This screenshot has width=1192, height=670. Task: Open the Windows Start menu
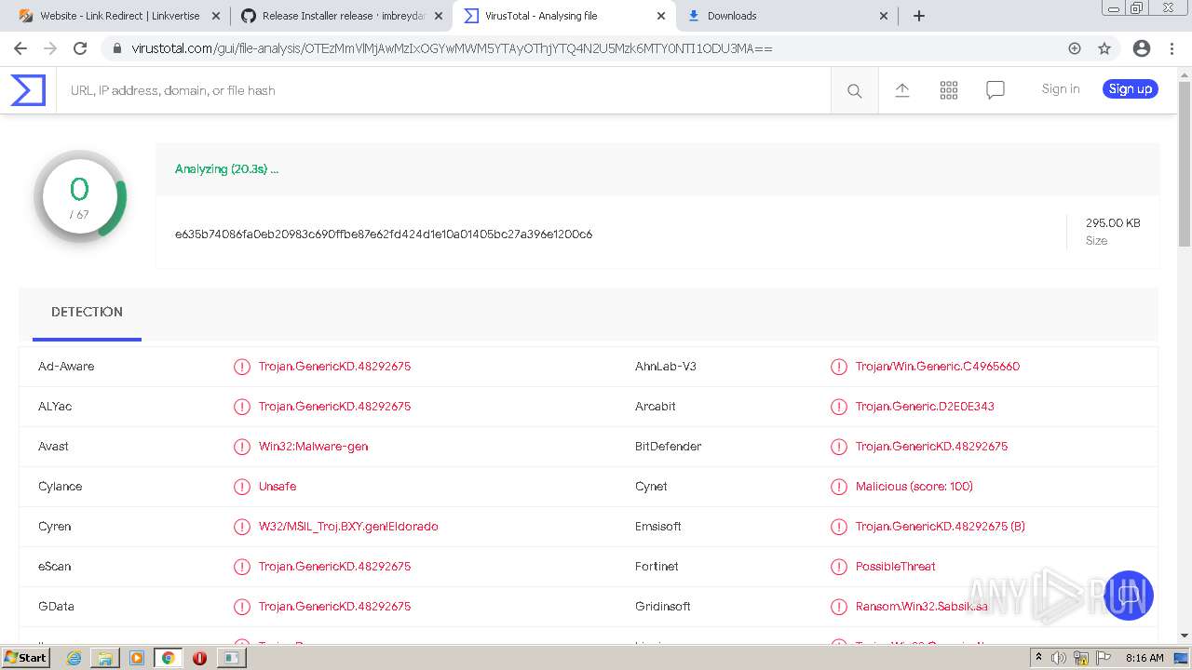(x=25, y=658)
